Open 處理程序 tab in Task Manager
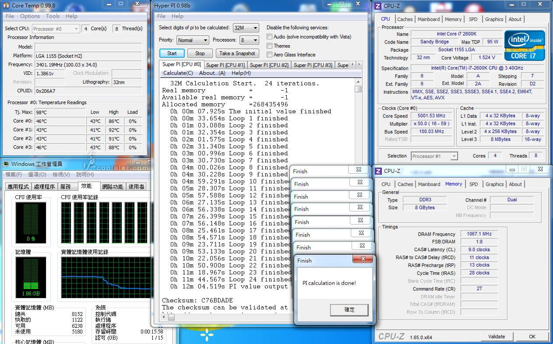This screenshot has width=553, height=344. point(45,186)
